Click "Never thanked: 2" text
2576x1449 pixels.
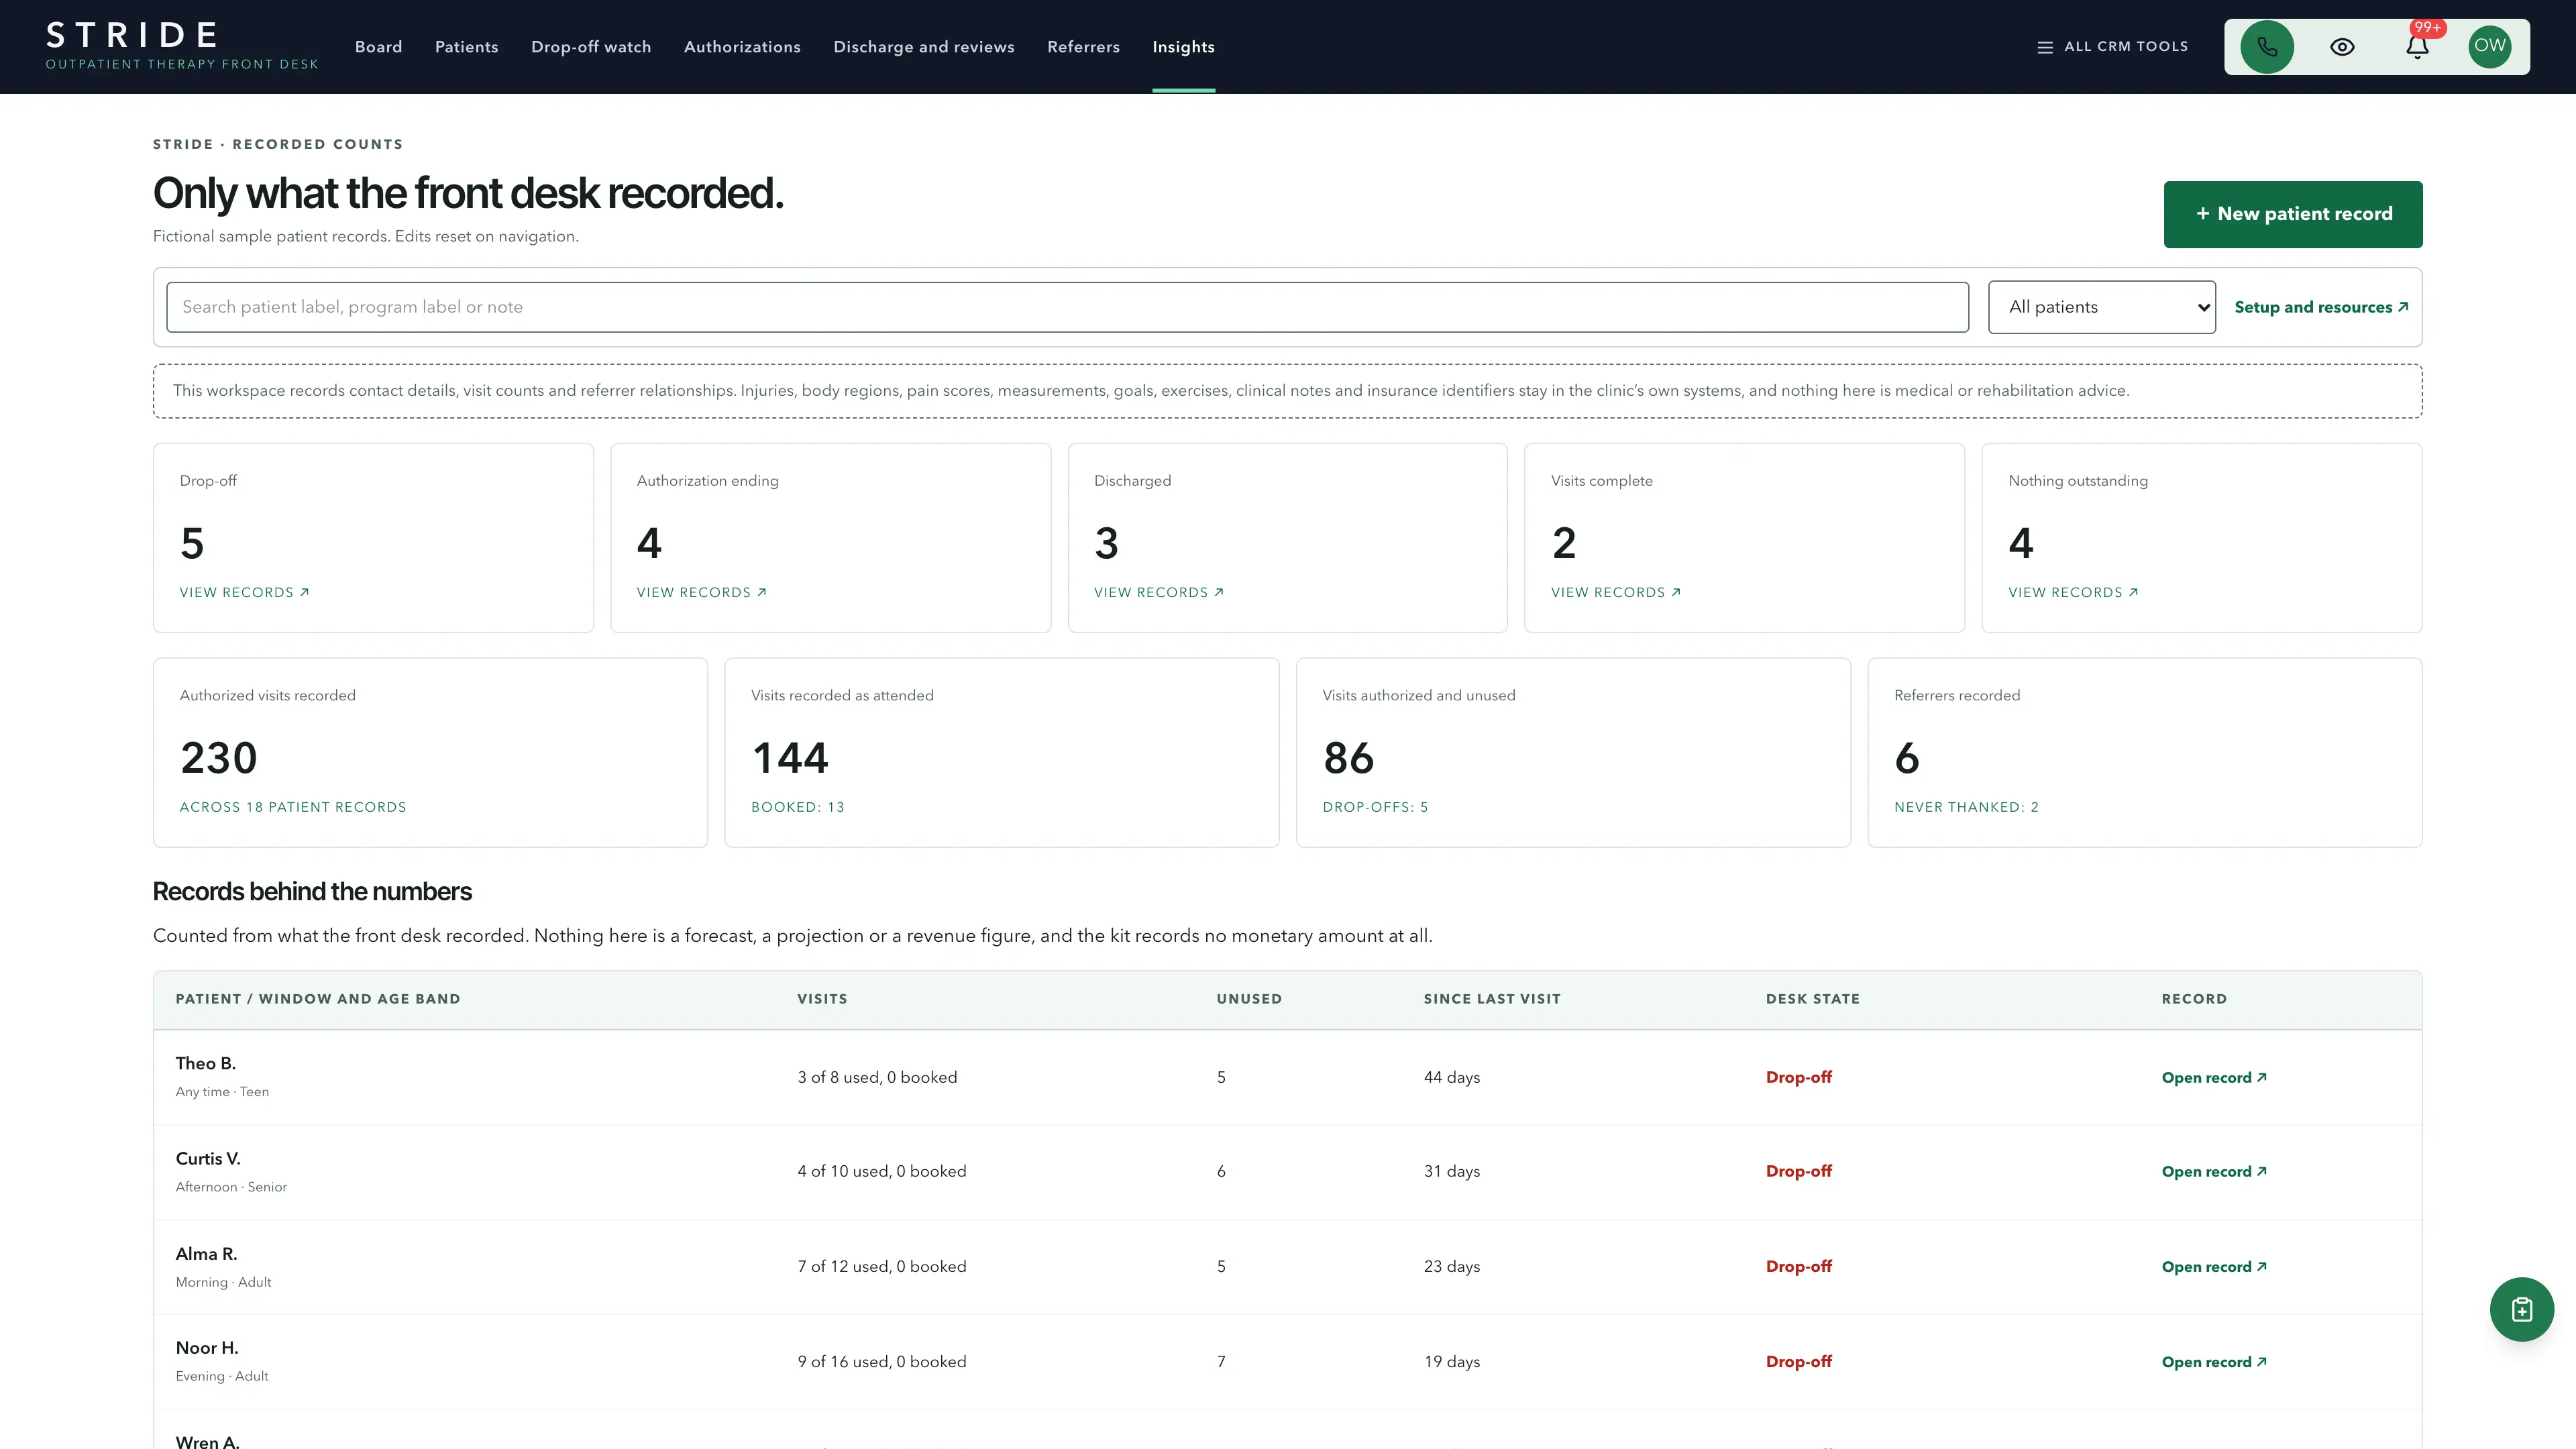[x=1966, y=807]
